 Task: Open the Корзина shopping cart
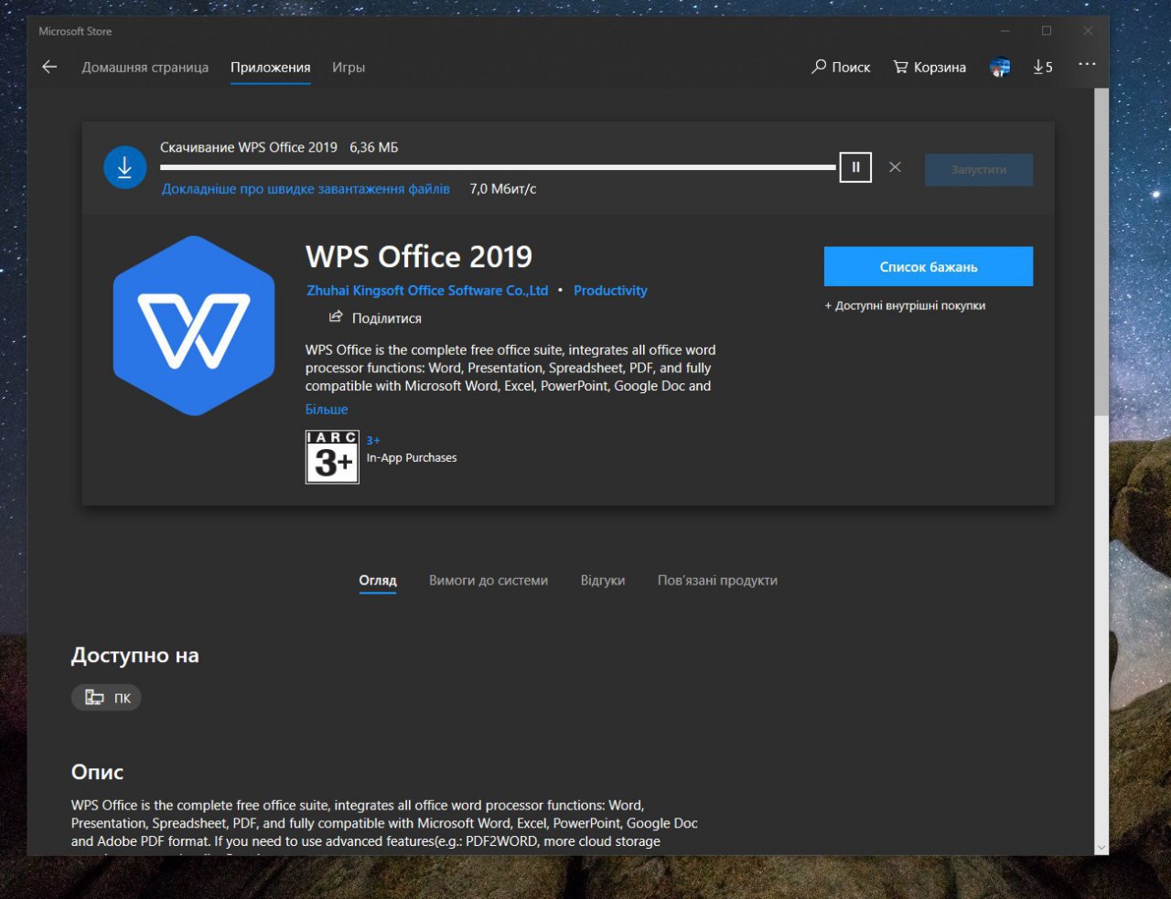(929, 67)
